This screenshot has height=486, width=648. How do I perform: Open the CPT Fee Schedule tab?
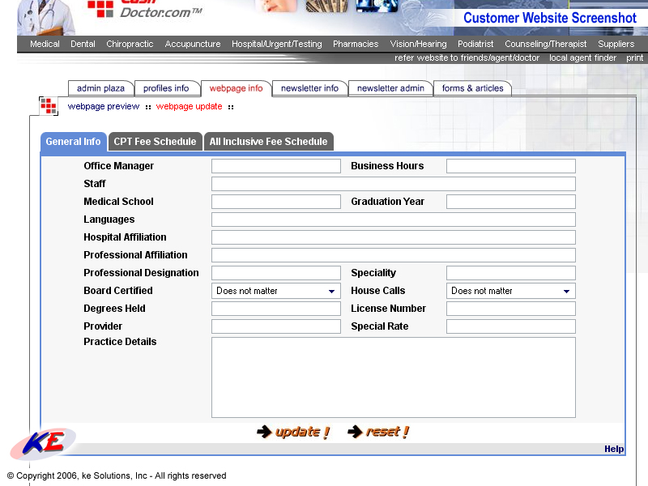[155, 142]
